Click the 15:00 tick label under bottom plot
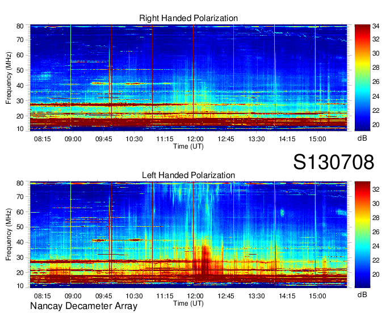This screenshot has height=313, width=386. (317, 296)
